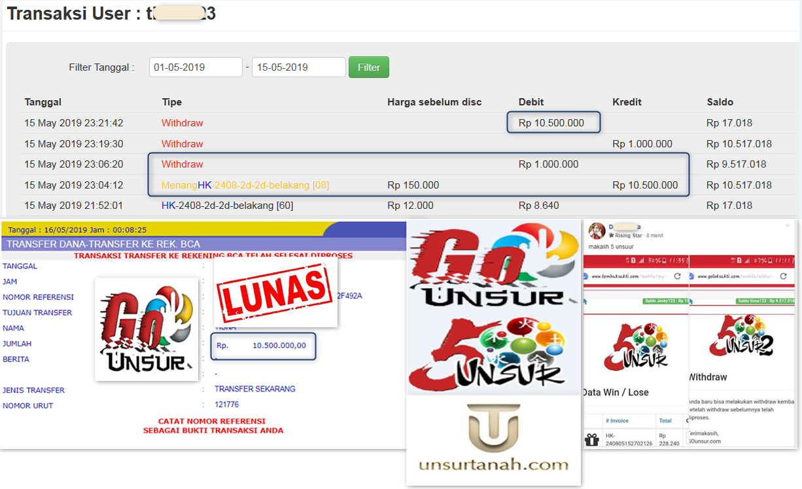Viewport: 802px width, 489px height.
Task: Click the Tipe column header
Action: [x=172, y=102]
